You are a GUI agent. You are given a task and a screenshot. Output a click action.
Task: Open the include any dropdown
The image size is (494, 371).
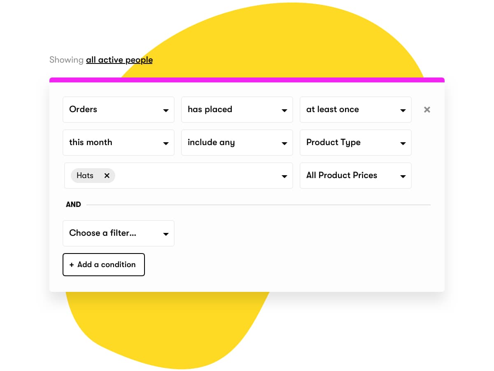point(237,143)
